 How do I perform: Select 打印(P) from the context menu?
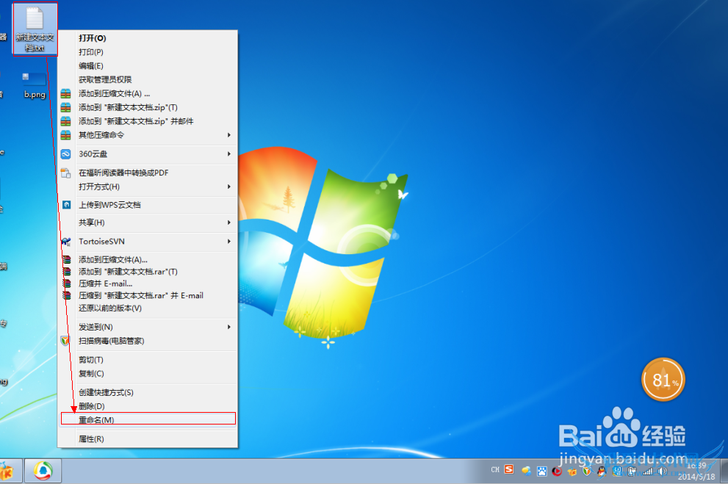[x=148, y=52]
